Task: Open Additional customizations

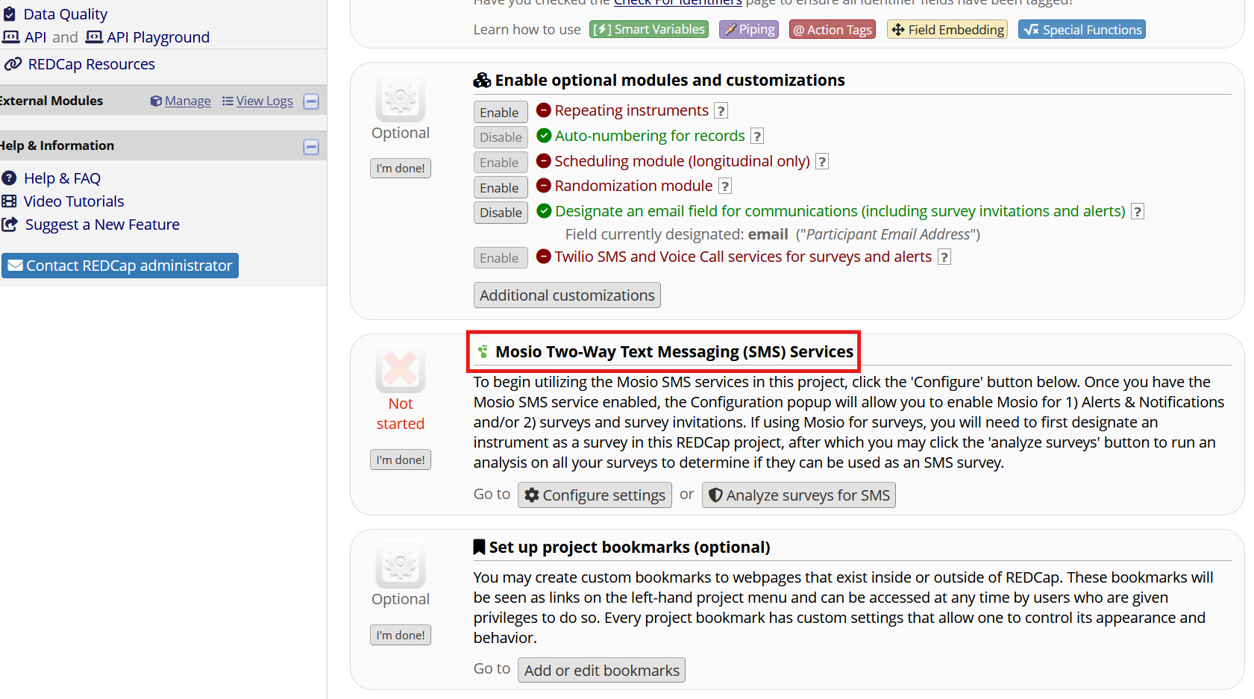Action: [x=567, y=295]
